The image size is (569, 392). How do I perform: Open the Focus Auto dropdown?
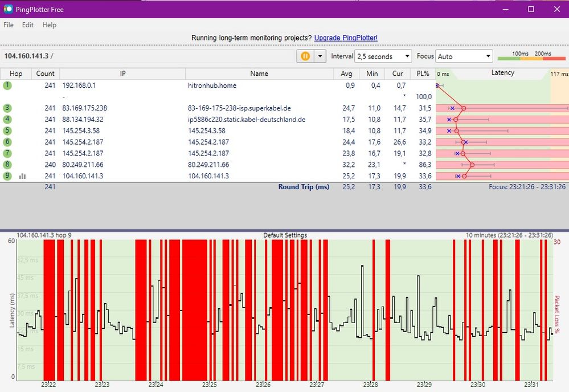pos(464,56)
